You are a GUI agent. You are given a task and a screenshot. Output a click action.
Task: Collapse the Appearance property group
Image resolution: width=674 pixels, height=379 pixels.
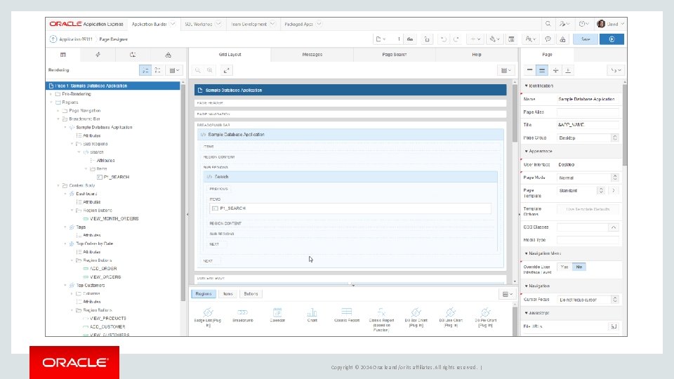526,152
